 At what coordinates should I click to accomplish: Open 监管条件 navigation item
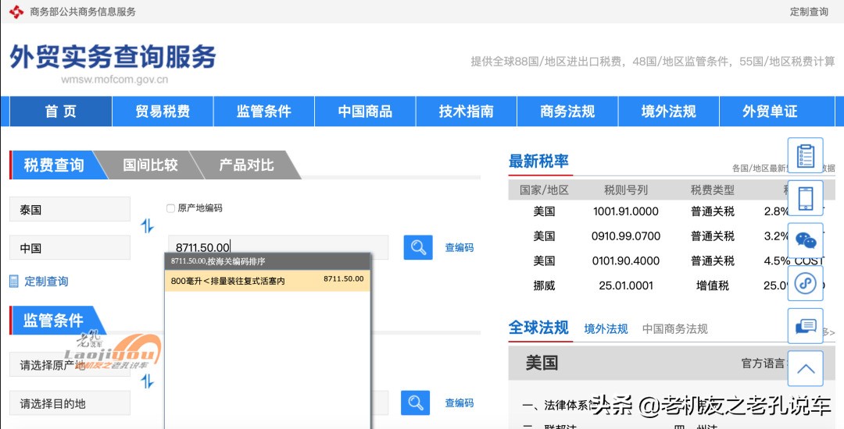coord(264,111)
